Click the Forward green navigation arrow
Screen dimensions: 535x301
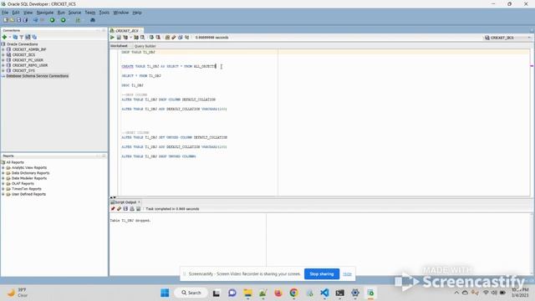[x=64, y=20]
